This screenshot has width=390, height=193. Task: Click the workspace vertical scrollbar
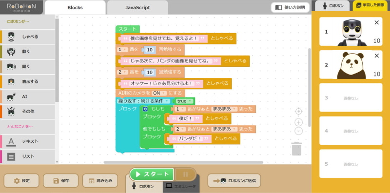310,87
